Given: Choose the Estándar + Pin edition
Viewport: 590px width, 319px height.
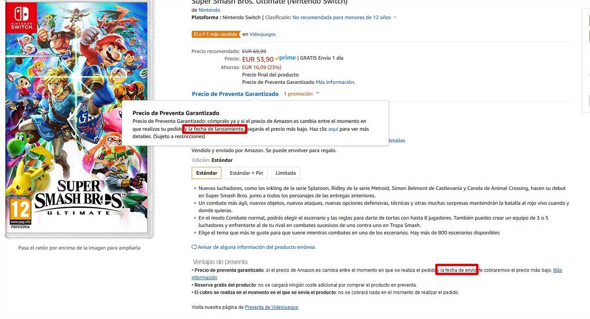Looking at the screenshot, I should tap(246, 173).
